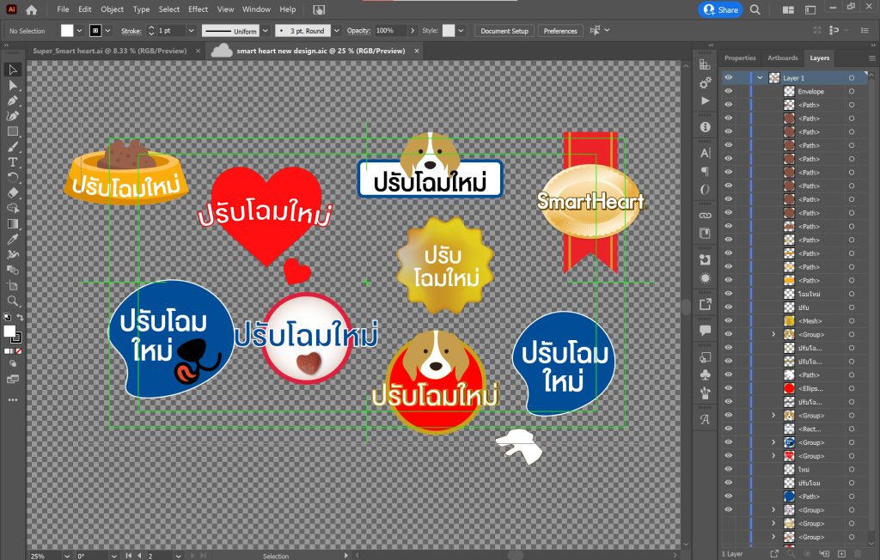
Task: Open the Search magnifier in top bar
Action: click(755, 9)
